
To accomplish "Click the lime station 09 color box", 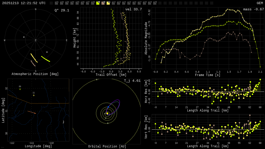I will pyautogui.click(x=98, y=3).
